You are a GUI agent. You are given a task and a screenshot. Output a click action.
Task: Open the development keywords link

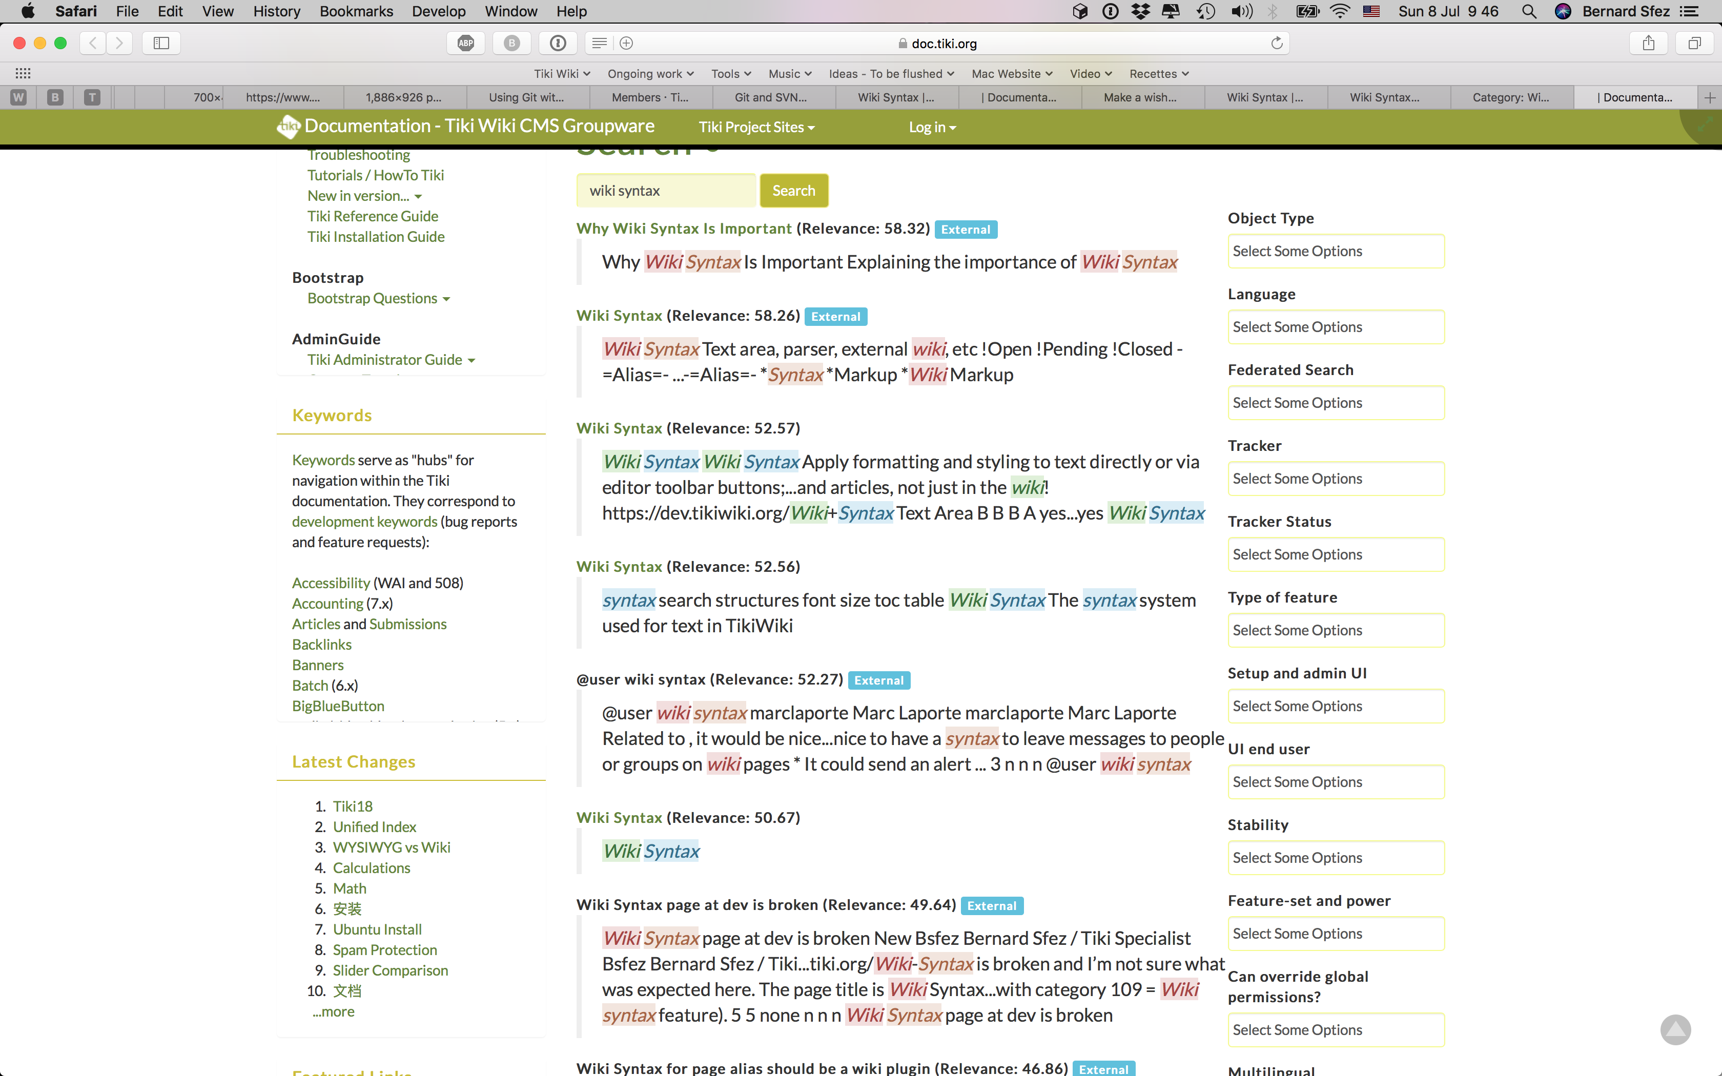pos(364,522)
